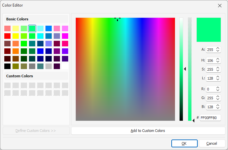Increase the A alpha value with up arrow
The height and width of the screenshot is (150, 228).
[x=218, y=48]
